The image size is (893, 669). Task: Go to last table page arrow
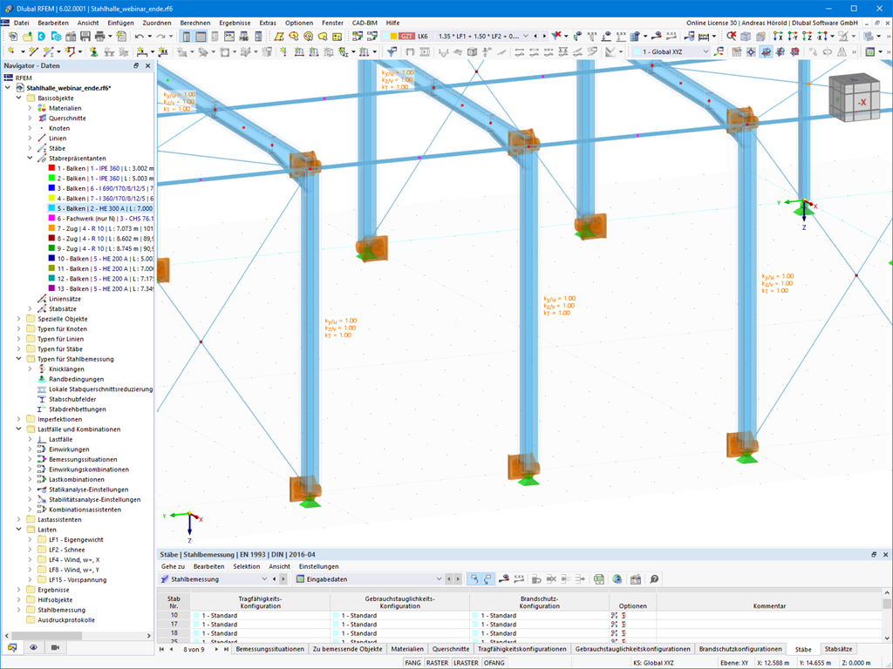[x=226, y=649]
